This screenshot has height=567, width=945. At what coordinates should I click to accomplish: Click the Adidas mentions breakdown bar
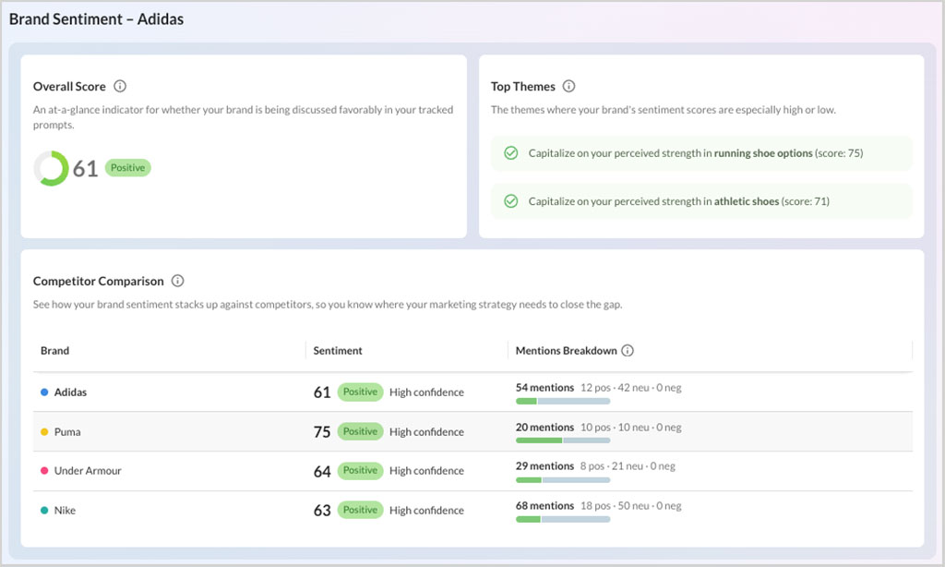(x=563, y=401)
